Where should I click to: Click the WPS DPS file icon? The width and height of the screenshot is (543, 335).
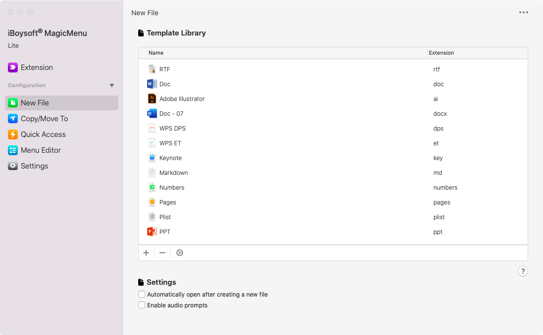152,128
